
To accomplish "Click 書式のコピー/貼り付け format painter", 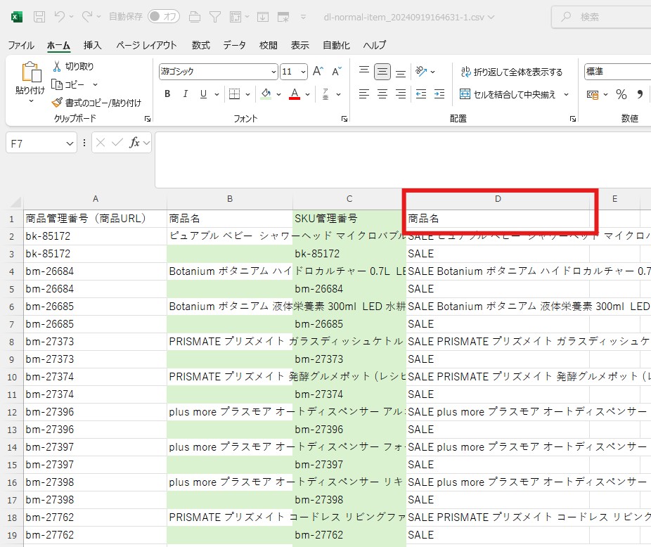I will tap(96, 103).
